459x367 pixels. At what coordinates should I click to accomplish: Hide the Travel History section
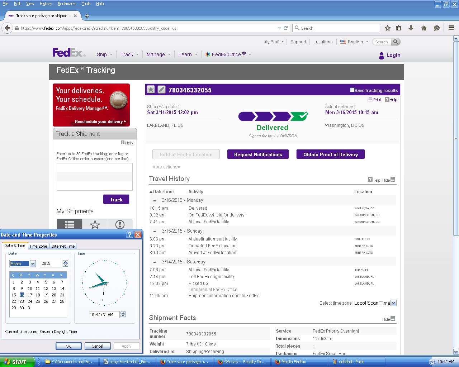(x=389, y=180)
